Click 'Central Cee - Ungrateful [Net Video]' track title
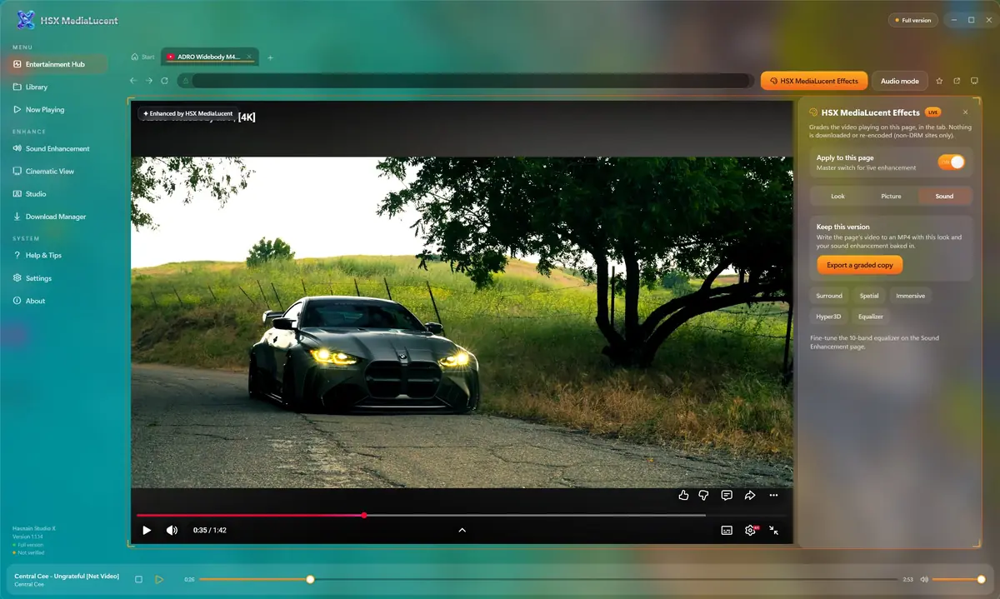 point(67,576)
